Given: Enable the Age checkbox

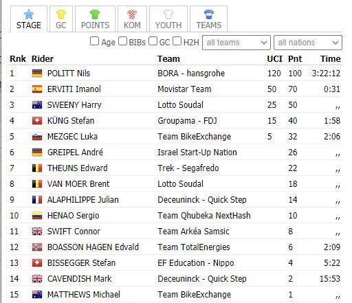Looking at the screenshot, I should pyautogui.click(x=94, y=41).
